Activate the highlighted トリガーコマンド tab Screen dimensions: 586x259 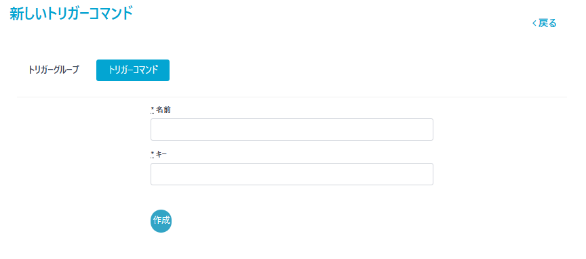coord(133,70)
